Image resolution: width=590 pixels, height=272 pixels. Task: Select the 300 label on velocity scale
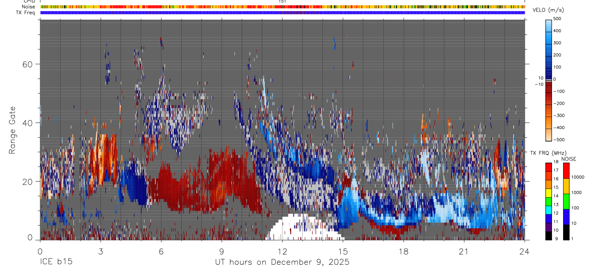(558, 43)
